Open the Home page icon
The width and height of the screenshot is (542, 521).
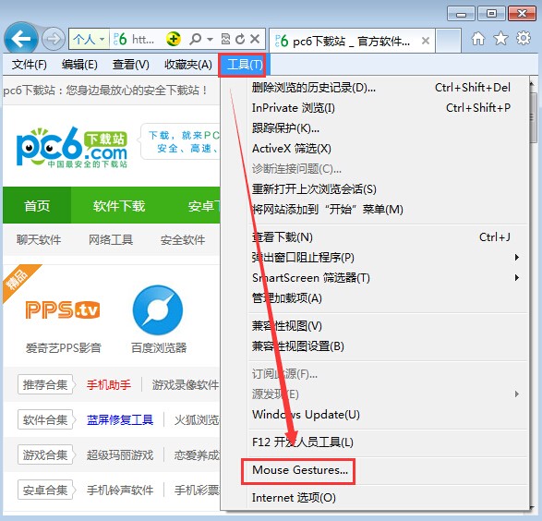pyautogui.click(x=478, y=39)
